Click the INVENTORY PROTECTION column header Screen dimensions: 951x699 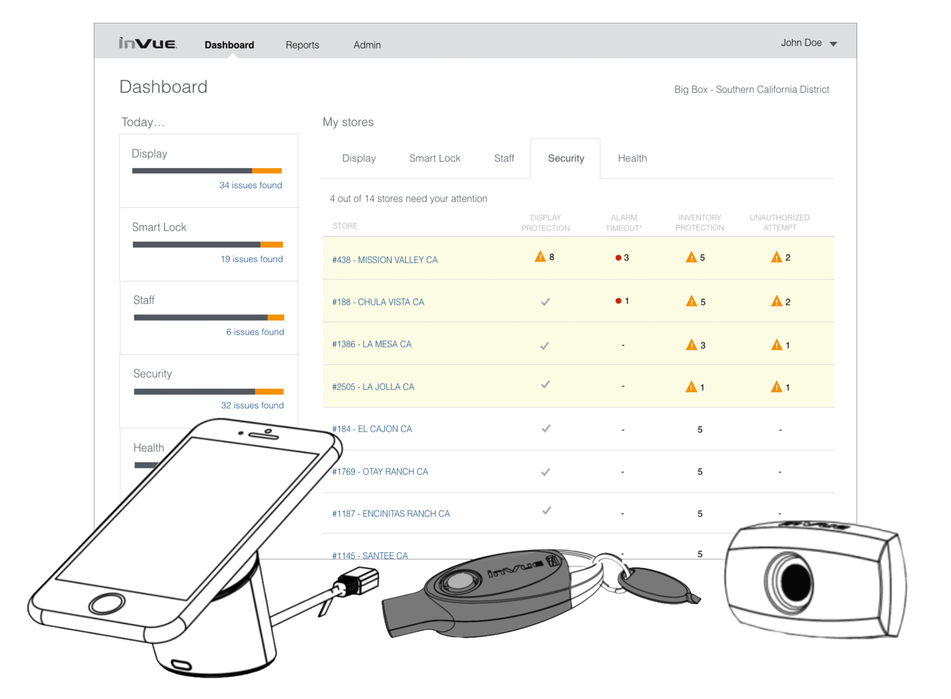(x=699, y=223)
